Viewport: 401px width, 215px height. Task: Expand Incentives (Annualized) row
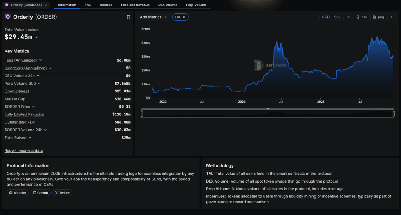tap(50, 68)
